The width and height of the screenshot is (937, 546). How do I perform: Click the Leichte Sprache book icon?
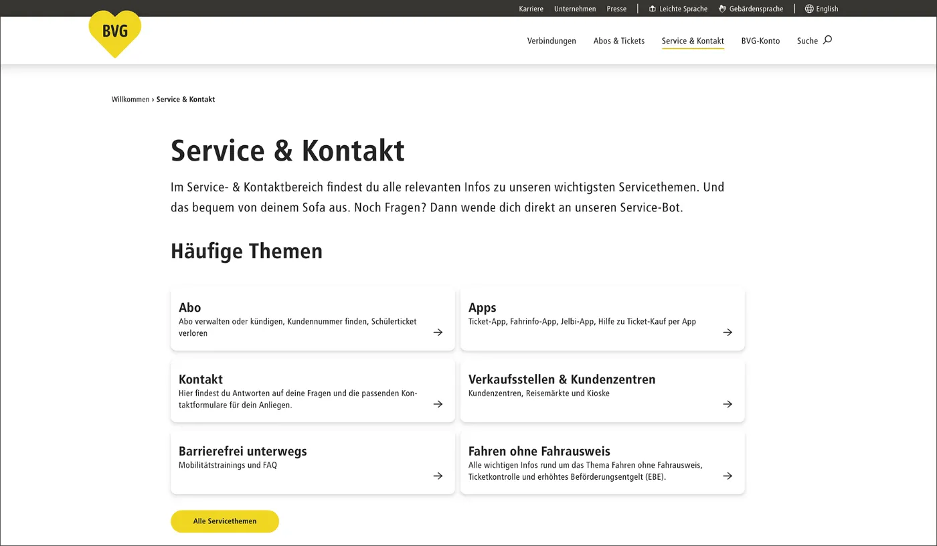tap(653, 9)
